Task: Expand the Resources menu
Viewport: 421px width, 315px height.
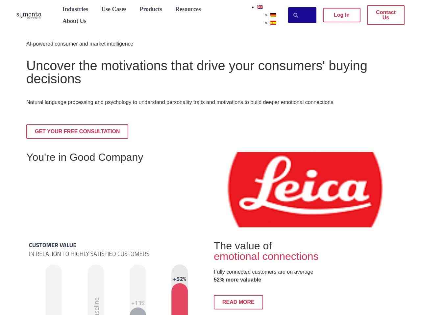Action: point(188,9)
